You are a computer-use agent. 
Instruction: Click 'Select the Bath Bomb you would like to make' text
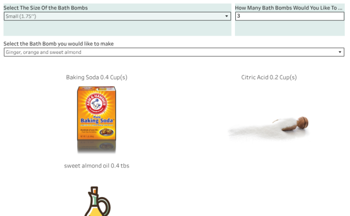[x=58, y=44]
